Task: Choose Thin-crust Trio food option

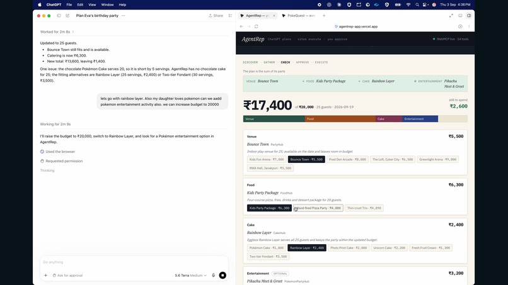Action: pos(364,208)
